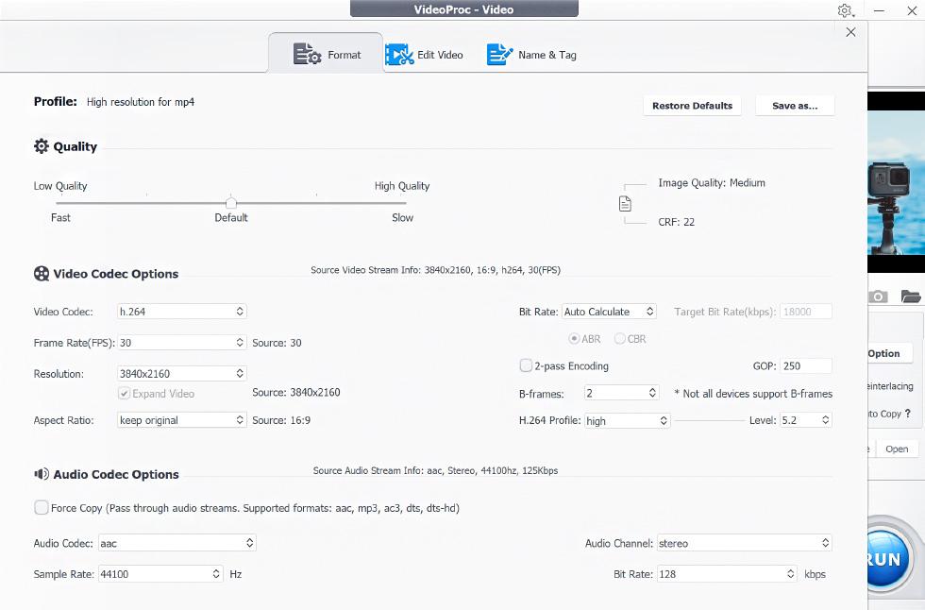Enable 2-pass Encoding checkbox

[526, 365]
